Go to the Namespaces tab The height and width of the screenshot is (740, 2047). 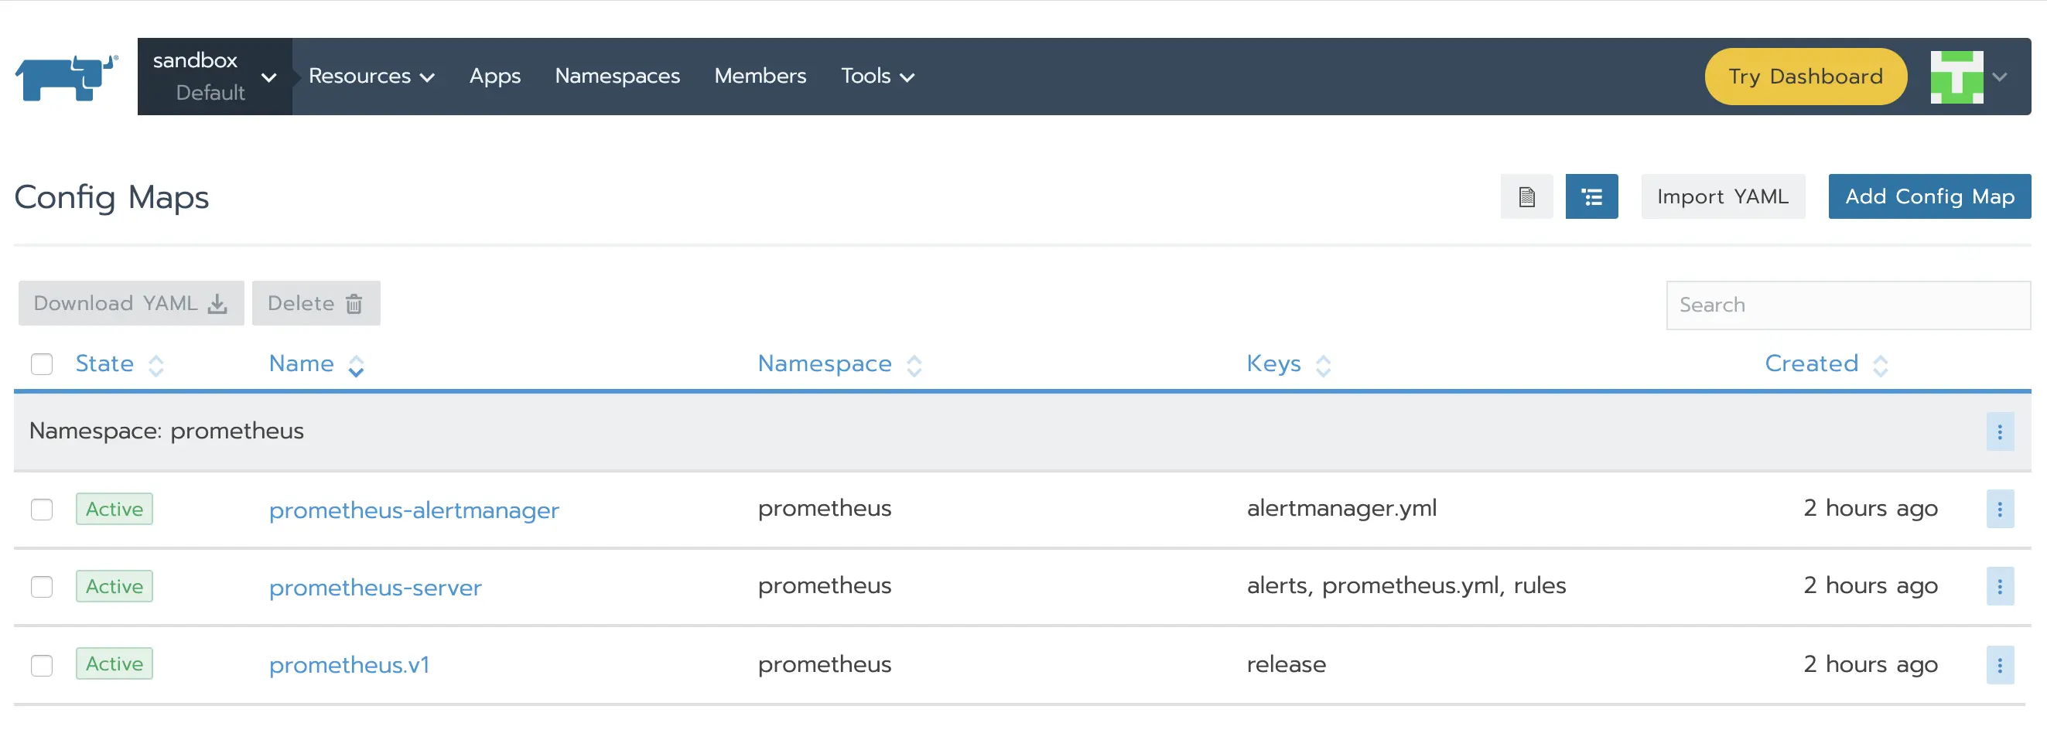pyautogui.click(x=617, y=77)
